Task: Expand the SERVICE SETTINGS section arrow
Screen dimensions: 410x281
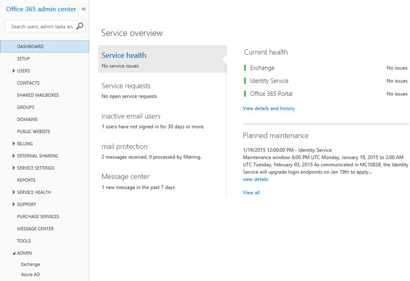Action: [x=14, y=168]
